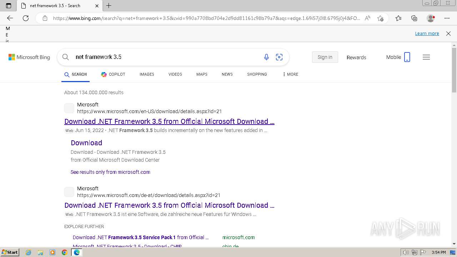The height and width of the screenshot is (257, 457).
Task: Open the Windows Start menu
Action: 10,252
